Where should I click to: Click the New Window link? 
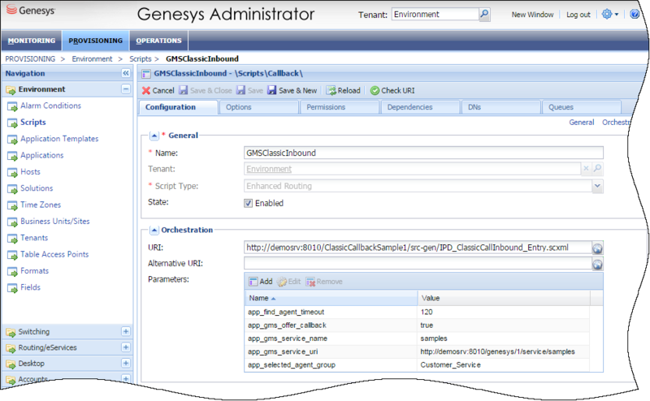coord(532,15)
